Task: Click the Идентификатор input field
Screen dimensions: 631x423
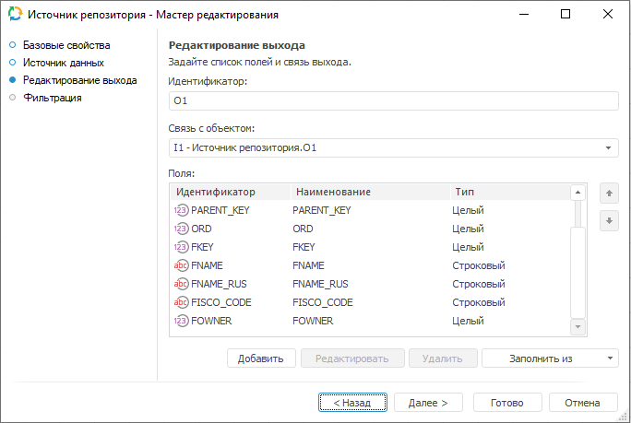Action: (x=393, y=101)
